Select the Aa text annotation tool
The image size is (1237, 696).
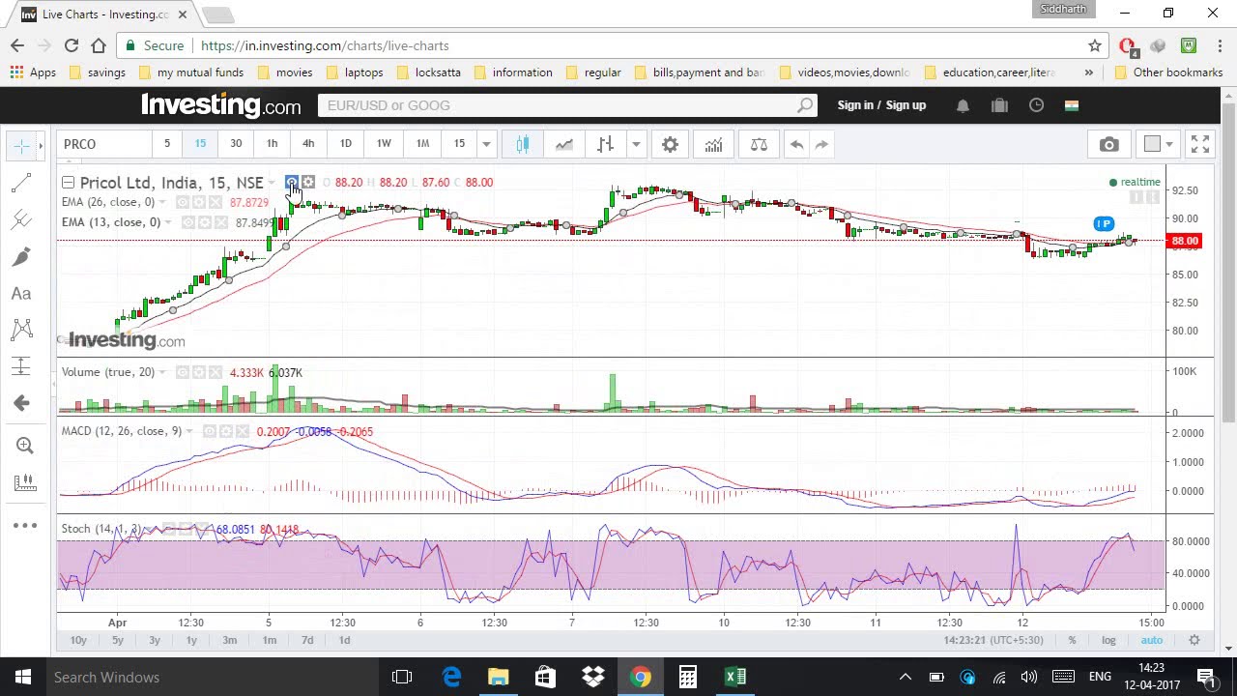[21, 293]
